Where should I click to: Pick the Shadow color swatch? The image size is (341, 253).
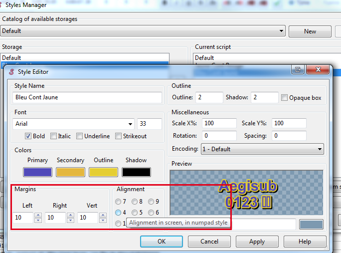pos(137,172)
